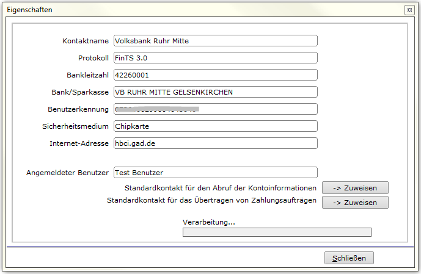Click the 'Verarbeitung...' status text
The image size is (421, 274).
209,222
